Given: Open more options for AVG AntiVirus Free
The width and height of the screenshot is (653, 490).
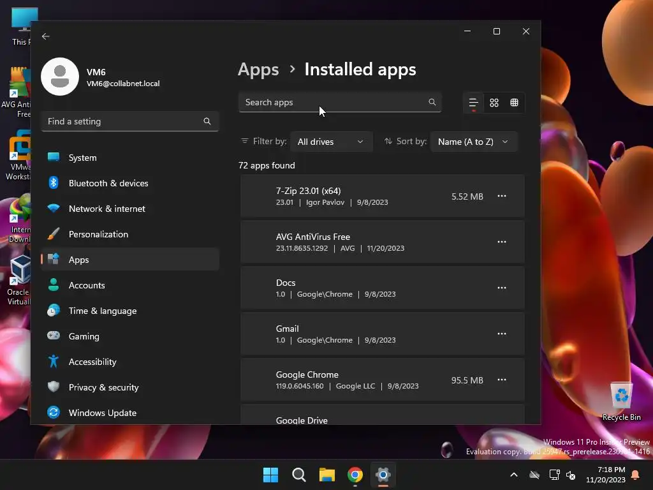Looking at the screenshot, I should pos(502,242).
